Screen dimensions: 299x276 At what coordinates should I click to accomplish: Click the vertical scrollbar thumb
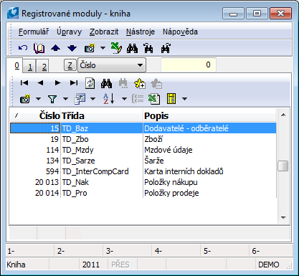pos(283,166)
